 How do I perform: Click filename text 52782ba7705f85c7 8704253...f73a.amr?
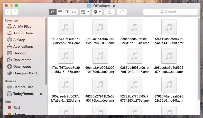point(134,99)
